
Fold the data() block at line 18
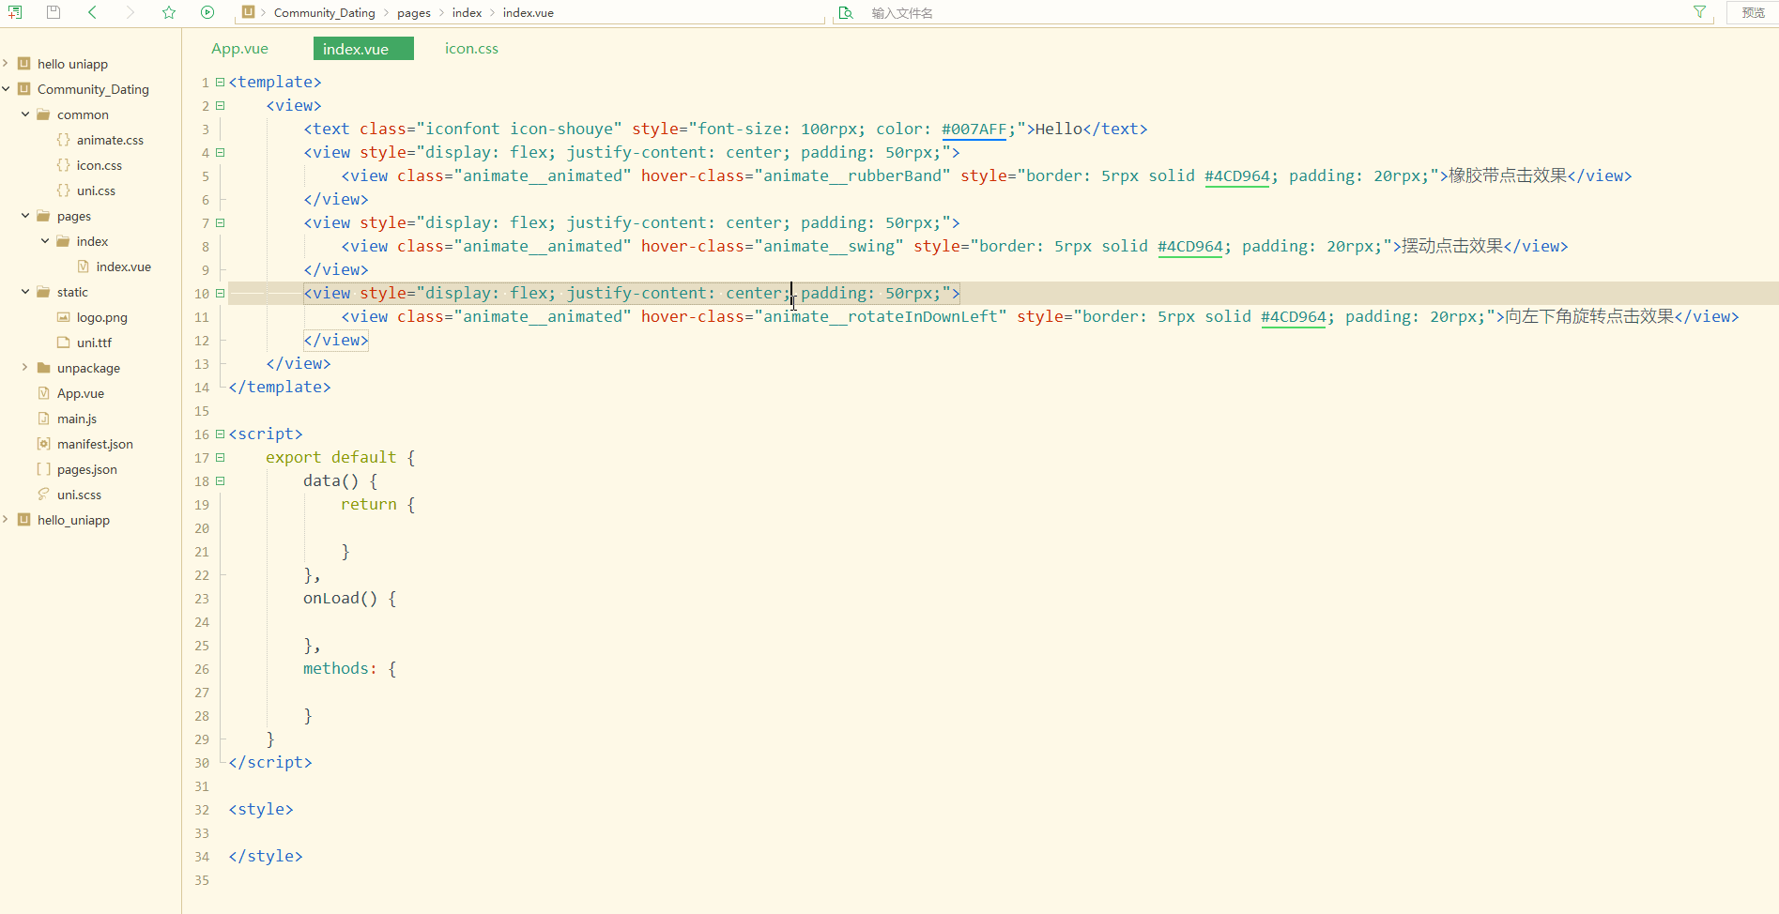click(221, 481)
